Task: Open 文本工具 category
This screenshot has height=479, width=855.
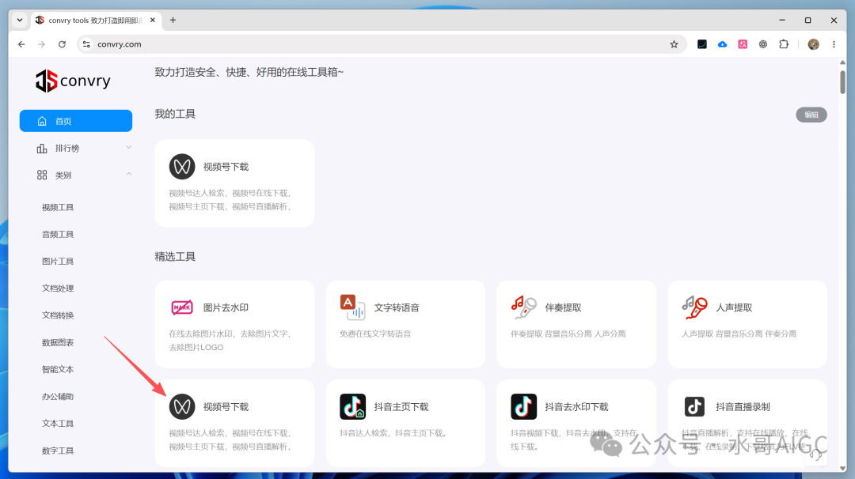Action: (x=58, y=424)
